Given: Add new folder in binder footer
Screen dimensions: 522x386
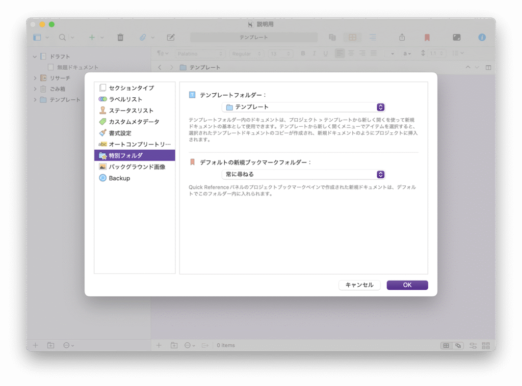Looking at the screenshot, I should pos(50,345).
